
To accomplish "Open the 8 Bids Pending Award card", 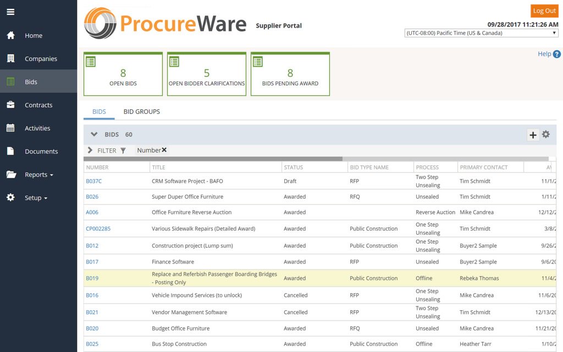I will click(x=290, y=74).
